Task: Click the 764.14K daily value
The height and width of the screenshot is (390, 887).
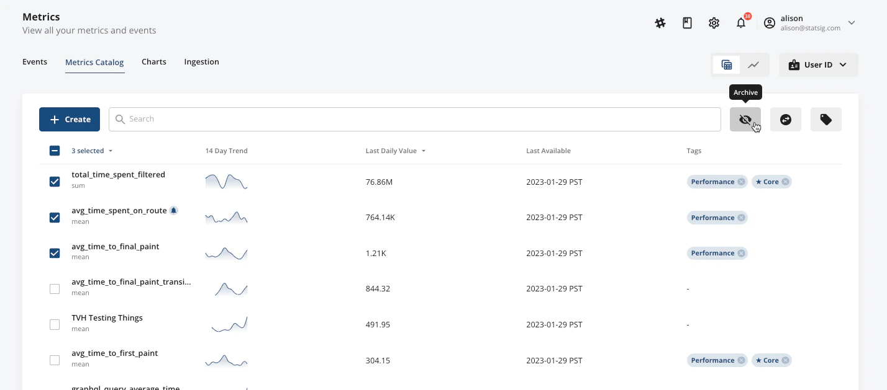Action: pyautogui.click(x=381, y=218)
